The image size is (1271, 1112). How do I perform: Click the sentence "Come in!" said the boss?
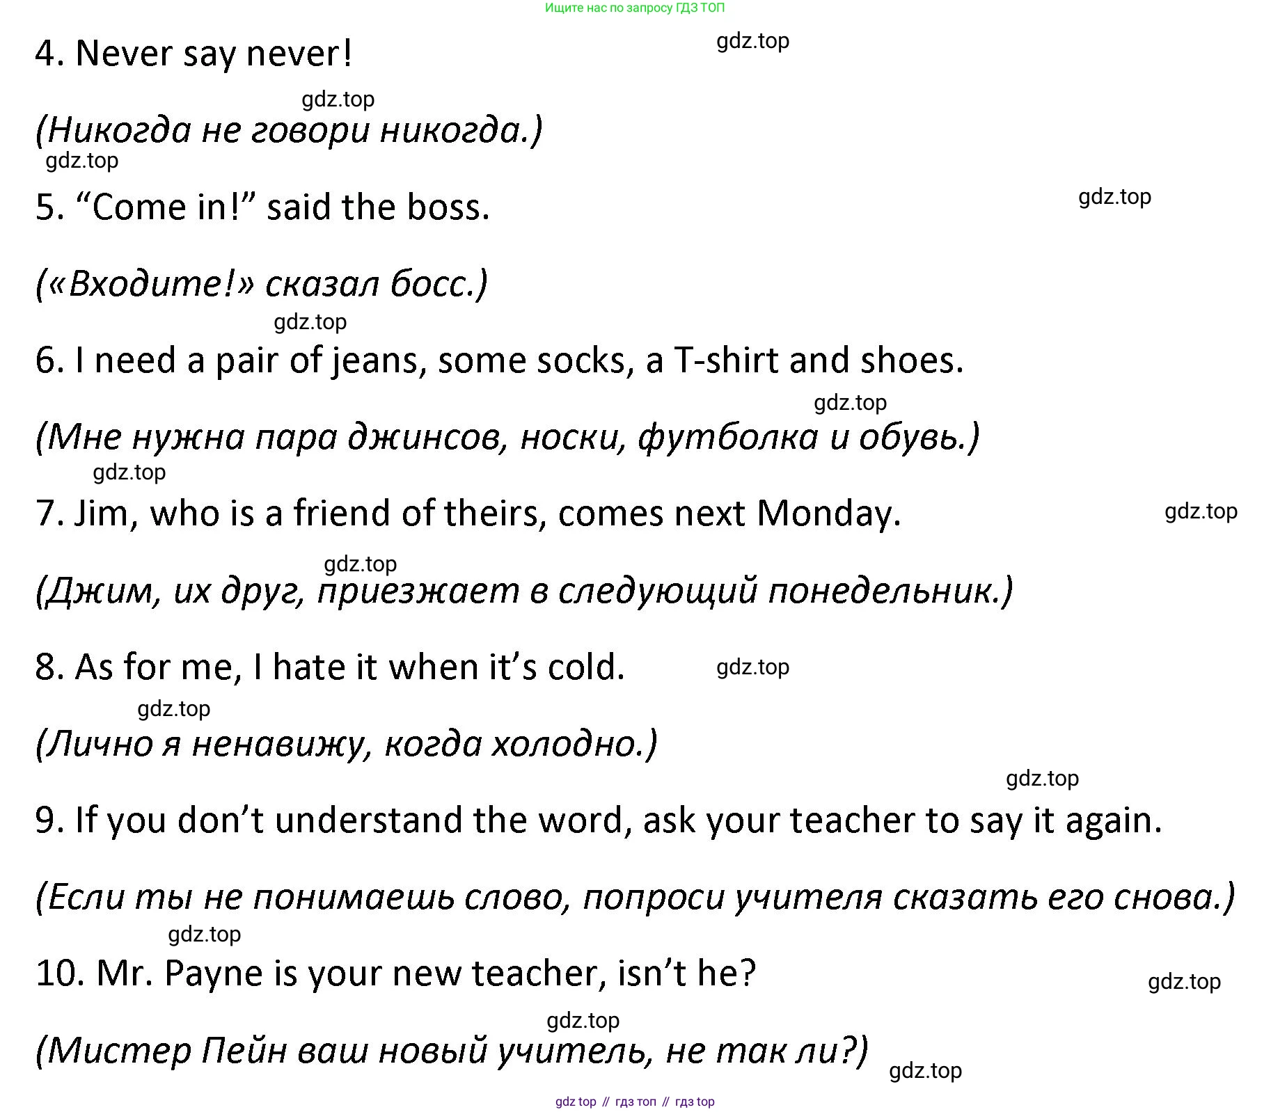point(262,207)
